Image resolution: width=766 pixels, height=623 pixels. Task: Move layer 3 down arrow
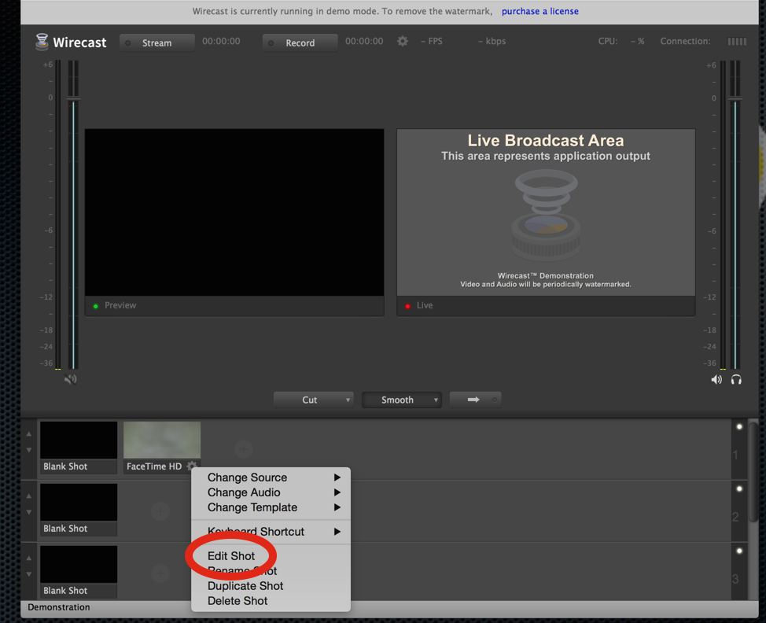(29, 574)
